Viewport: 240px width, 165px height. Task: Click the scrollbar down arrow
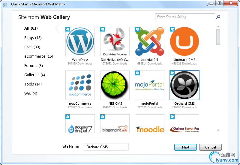pyautogui.click(x=218, y=130)
